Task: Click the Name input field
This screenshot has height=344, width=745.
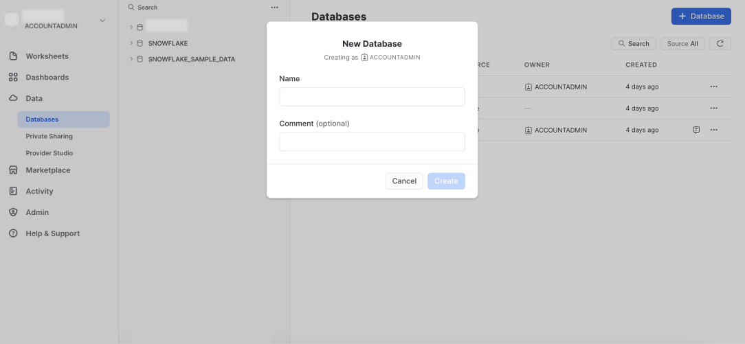Action: pyautogui.click(x=372, y=97)
